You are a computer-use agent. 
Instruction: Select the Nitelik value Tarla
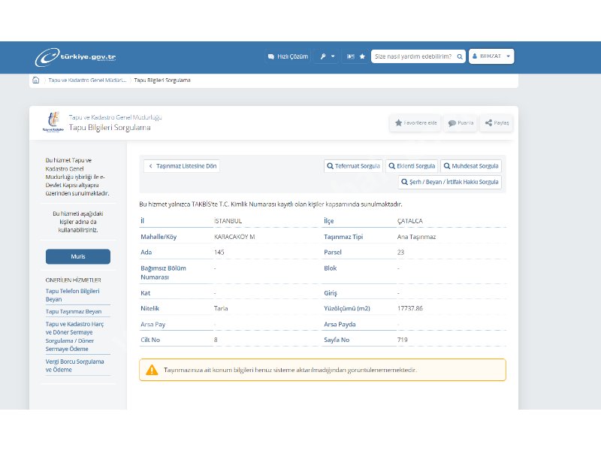tap(221, 308)
